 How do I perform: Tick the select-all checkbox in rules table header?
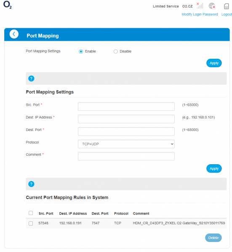31,213
